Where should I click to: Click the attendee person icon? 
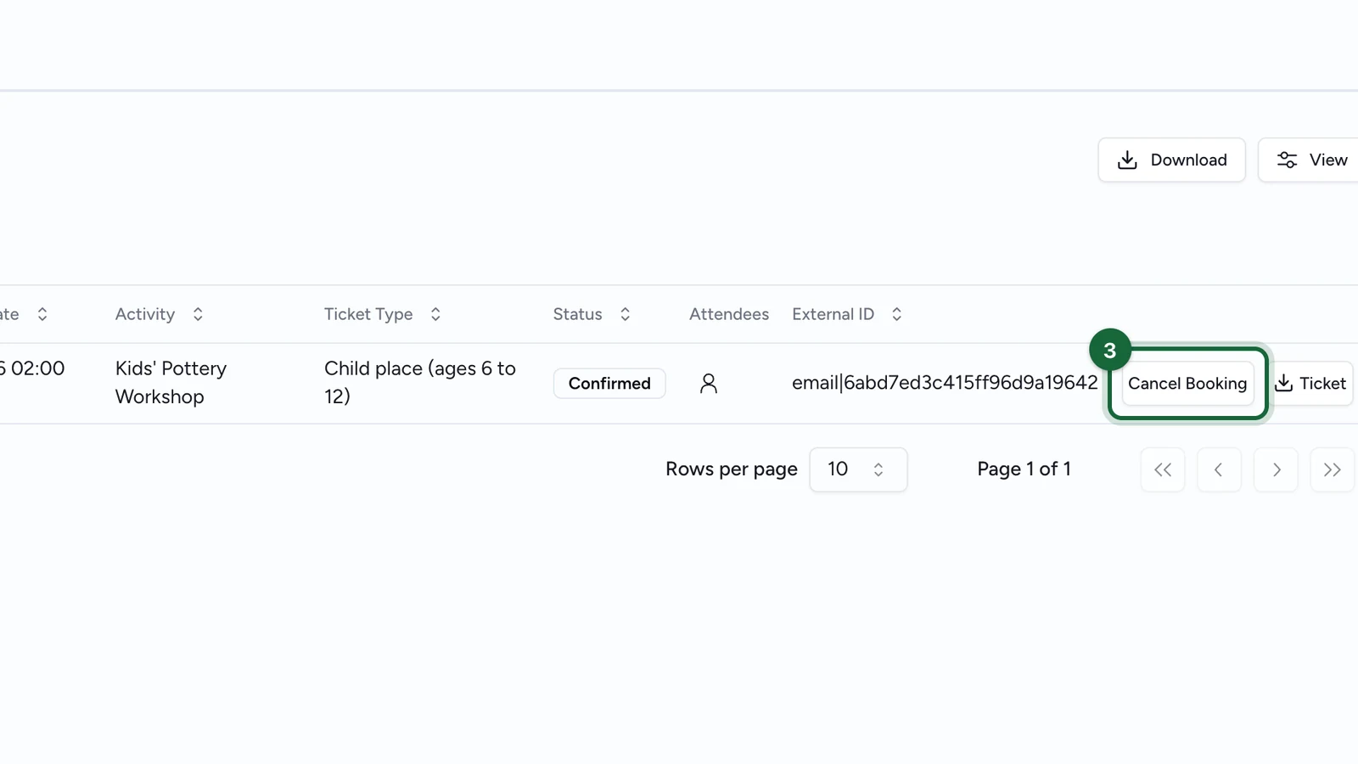pos(709,384)
